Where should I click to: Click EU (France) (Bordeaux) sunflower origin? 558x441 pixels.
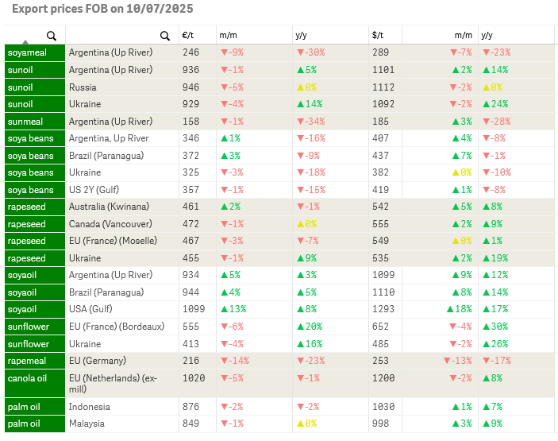(x=117, y=327)
